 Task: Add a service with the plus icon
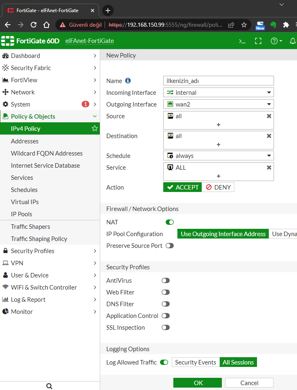[x=219, y=176]
